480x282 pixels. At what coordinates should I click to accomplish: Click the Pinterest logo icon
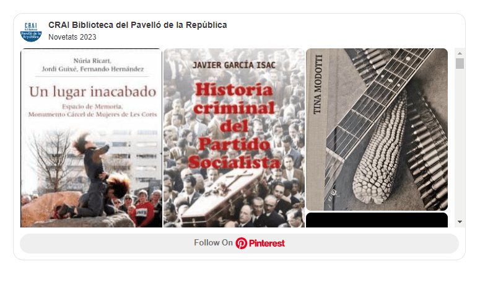tap(241, 243)
